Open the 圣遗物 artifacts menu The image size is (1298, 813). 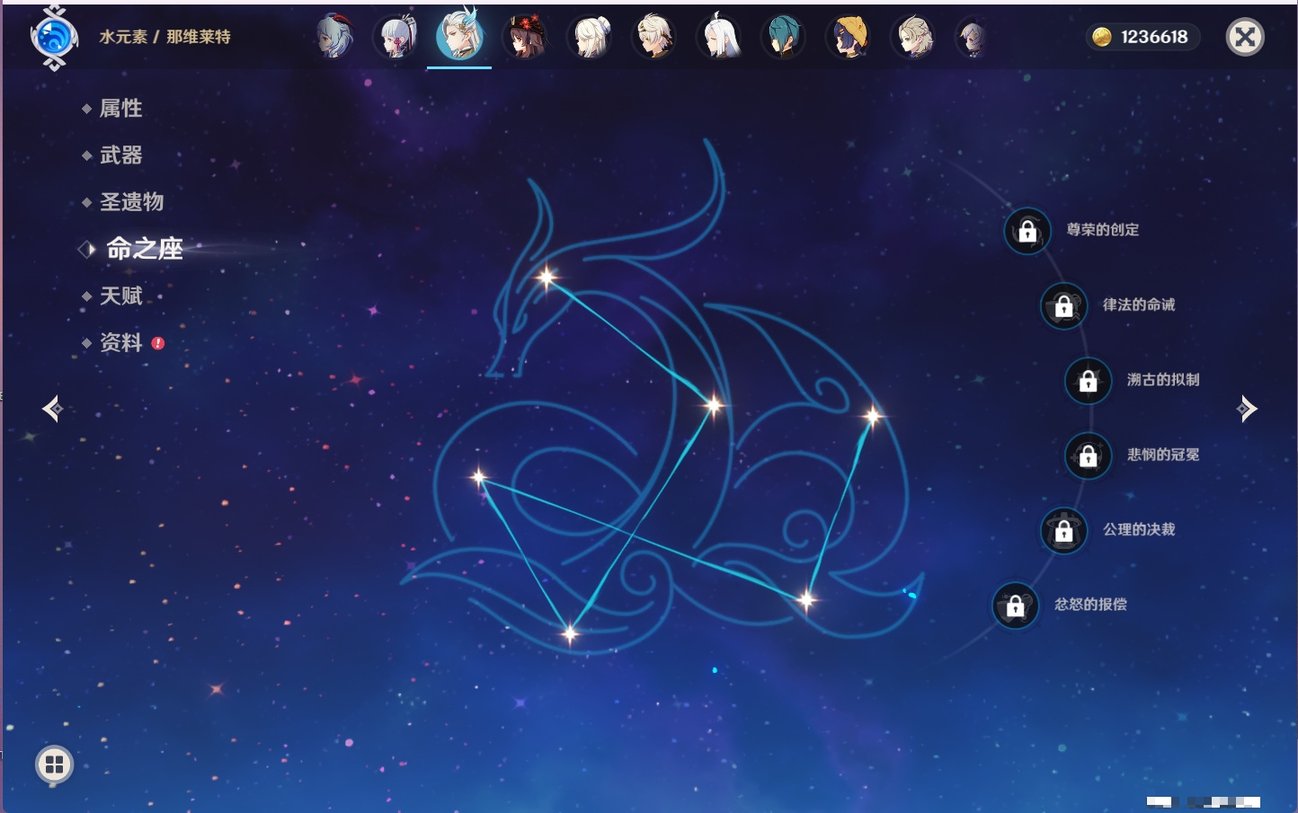(131, 202)
